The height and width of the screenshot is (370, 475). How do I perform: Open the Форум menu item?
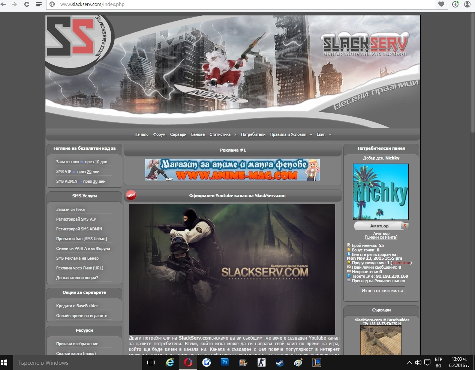tap(159, 134)
